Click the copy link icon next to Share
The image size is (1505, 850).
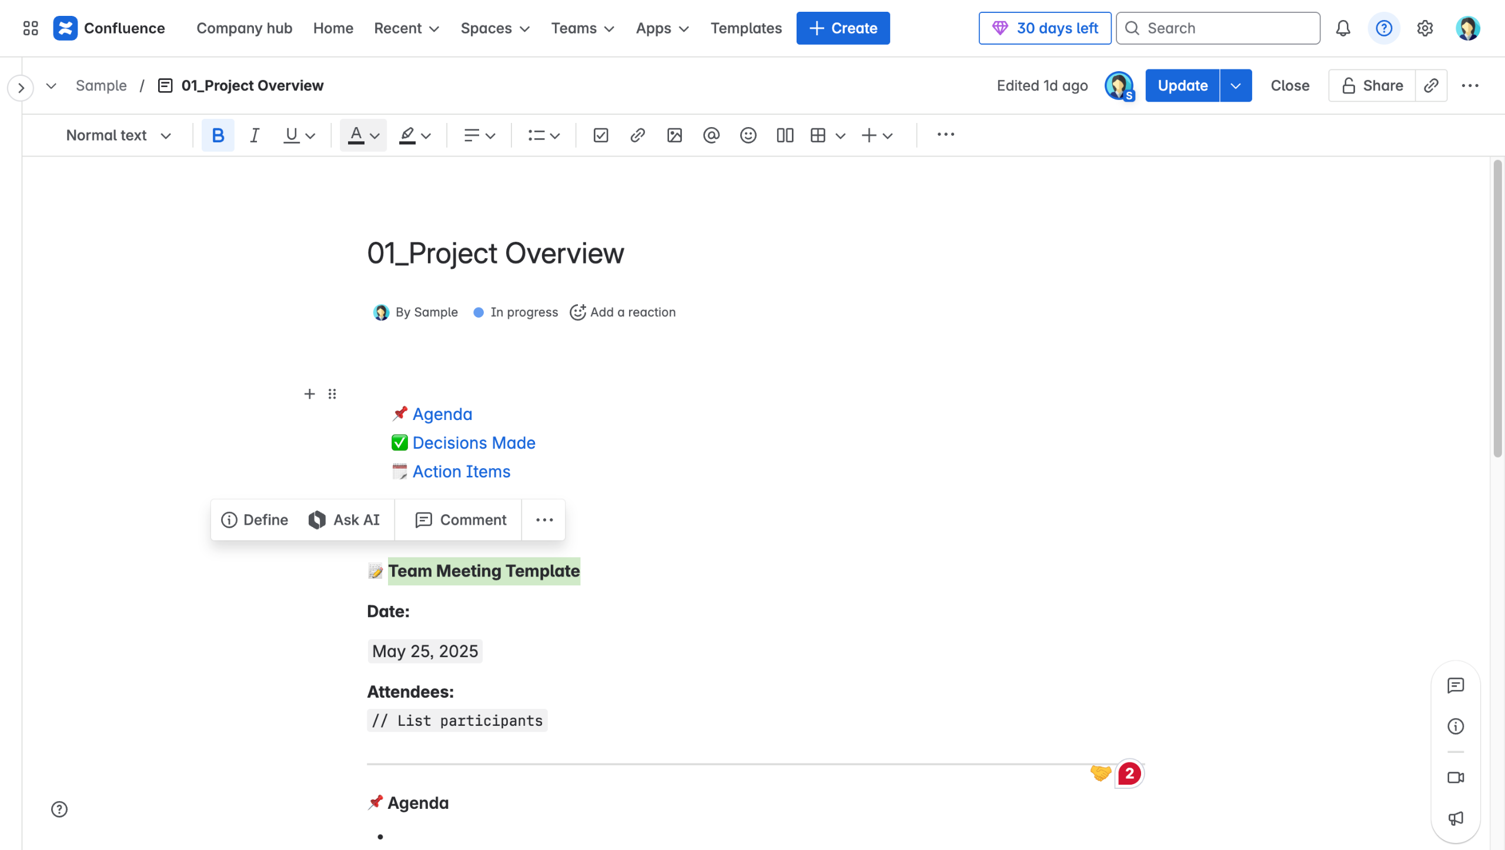point(1431,86)
